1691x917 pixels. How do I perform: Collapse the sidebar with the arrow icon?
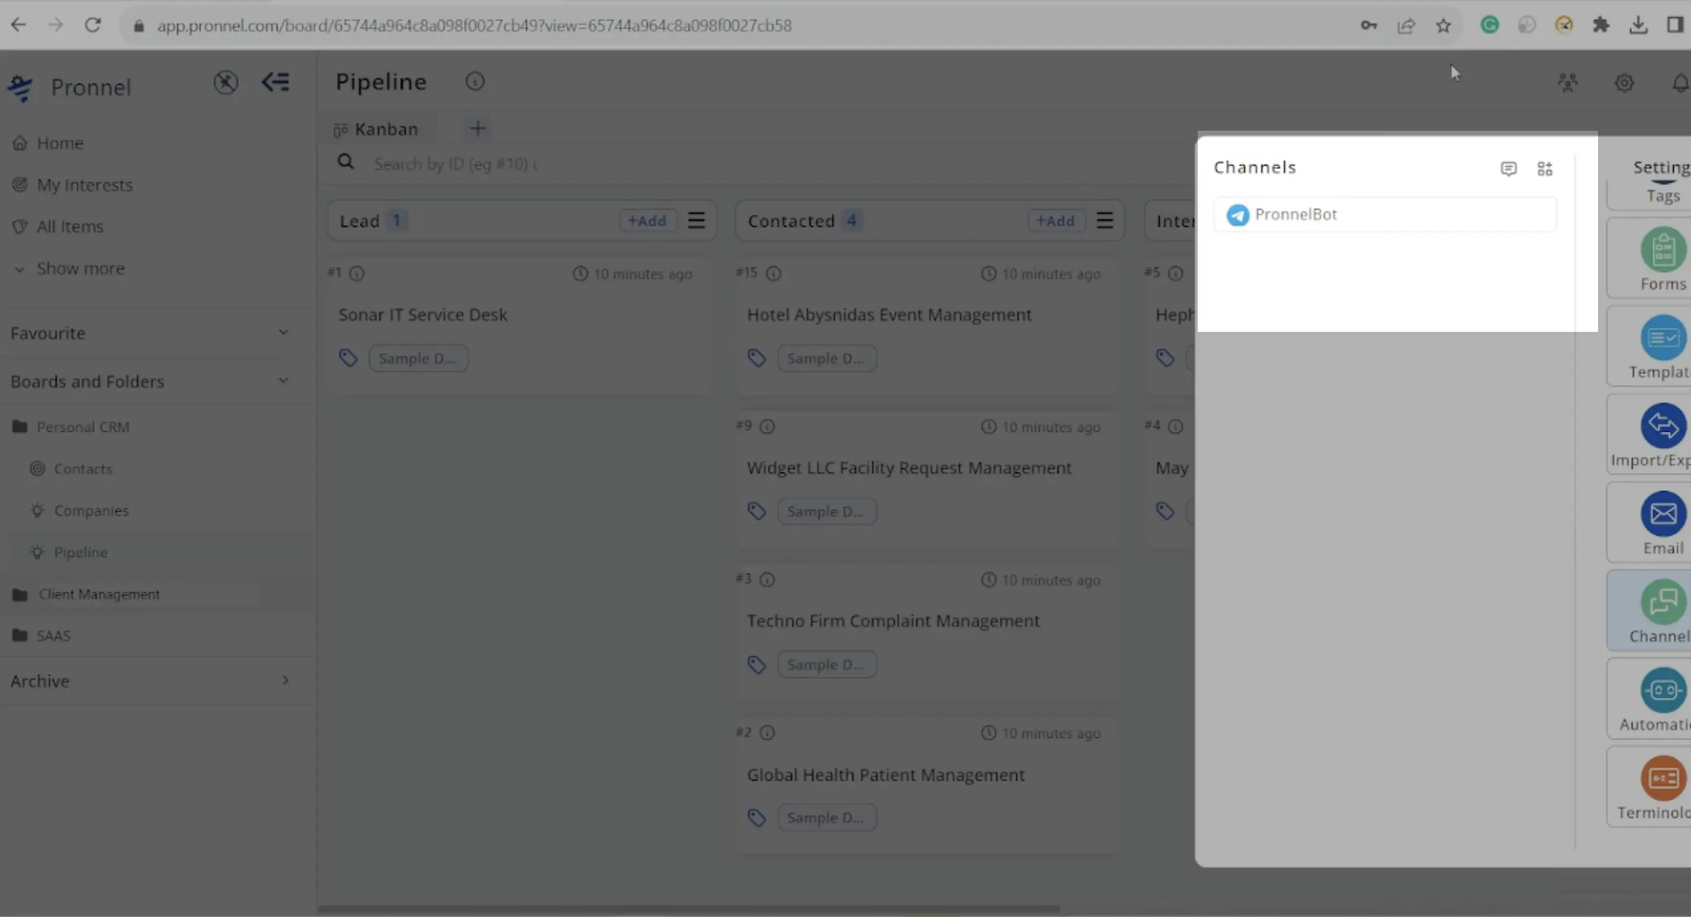tap(275, 82)
